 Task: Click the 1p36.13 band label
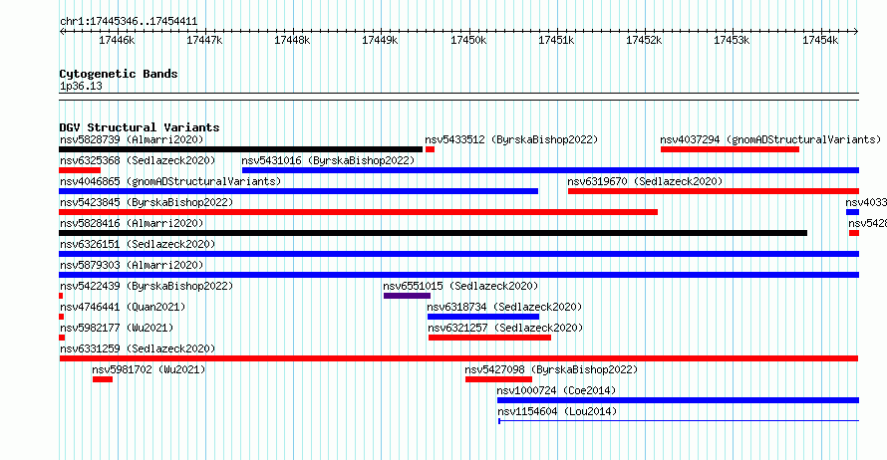(81, 87)
